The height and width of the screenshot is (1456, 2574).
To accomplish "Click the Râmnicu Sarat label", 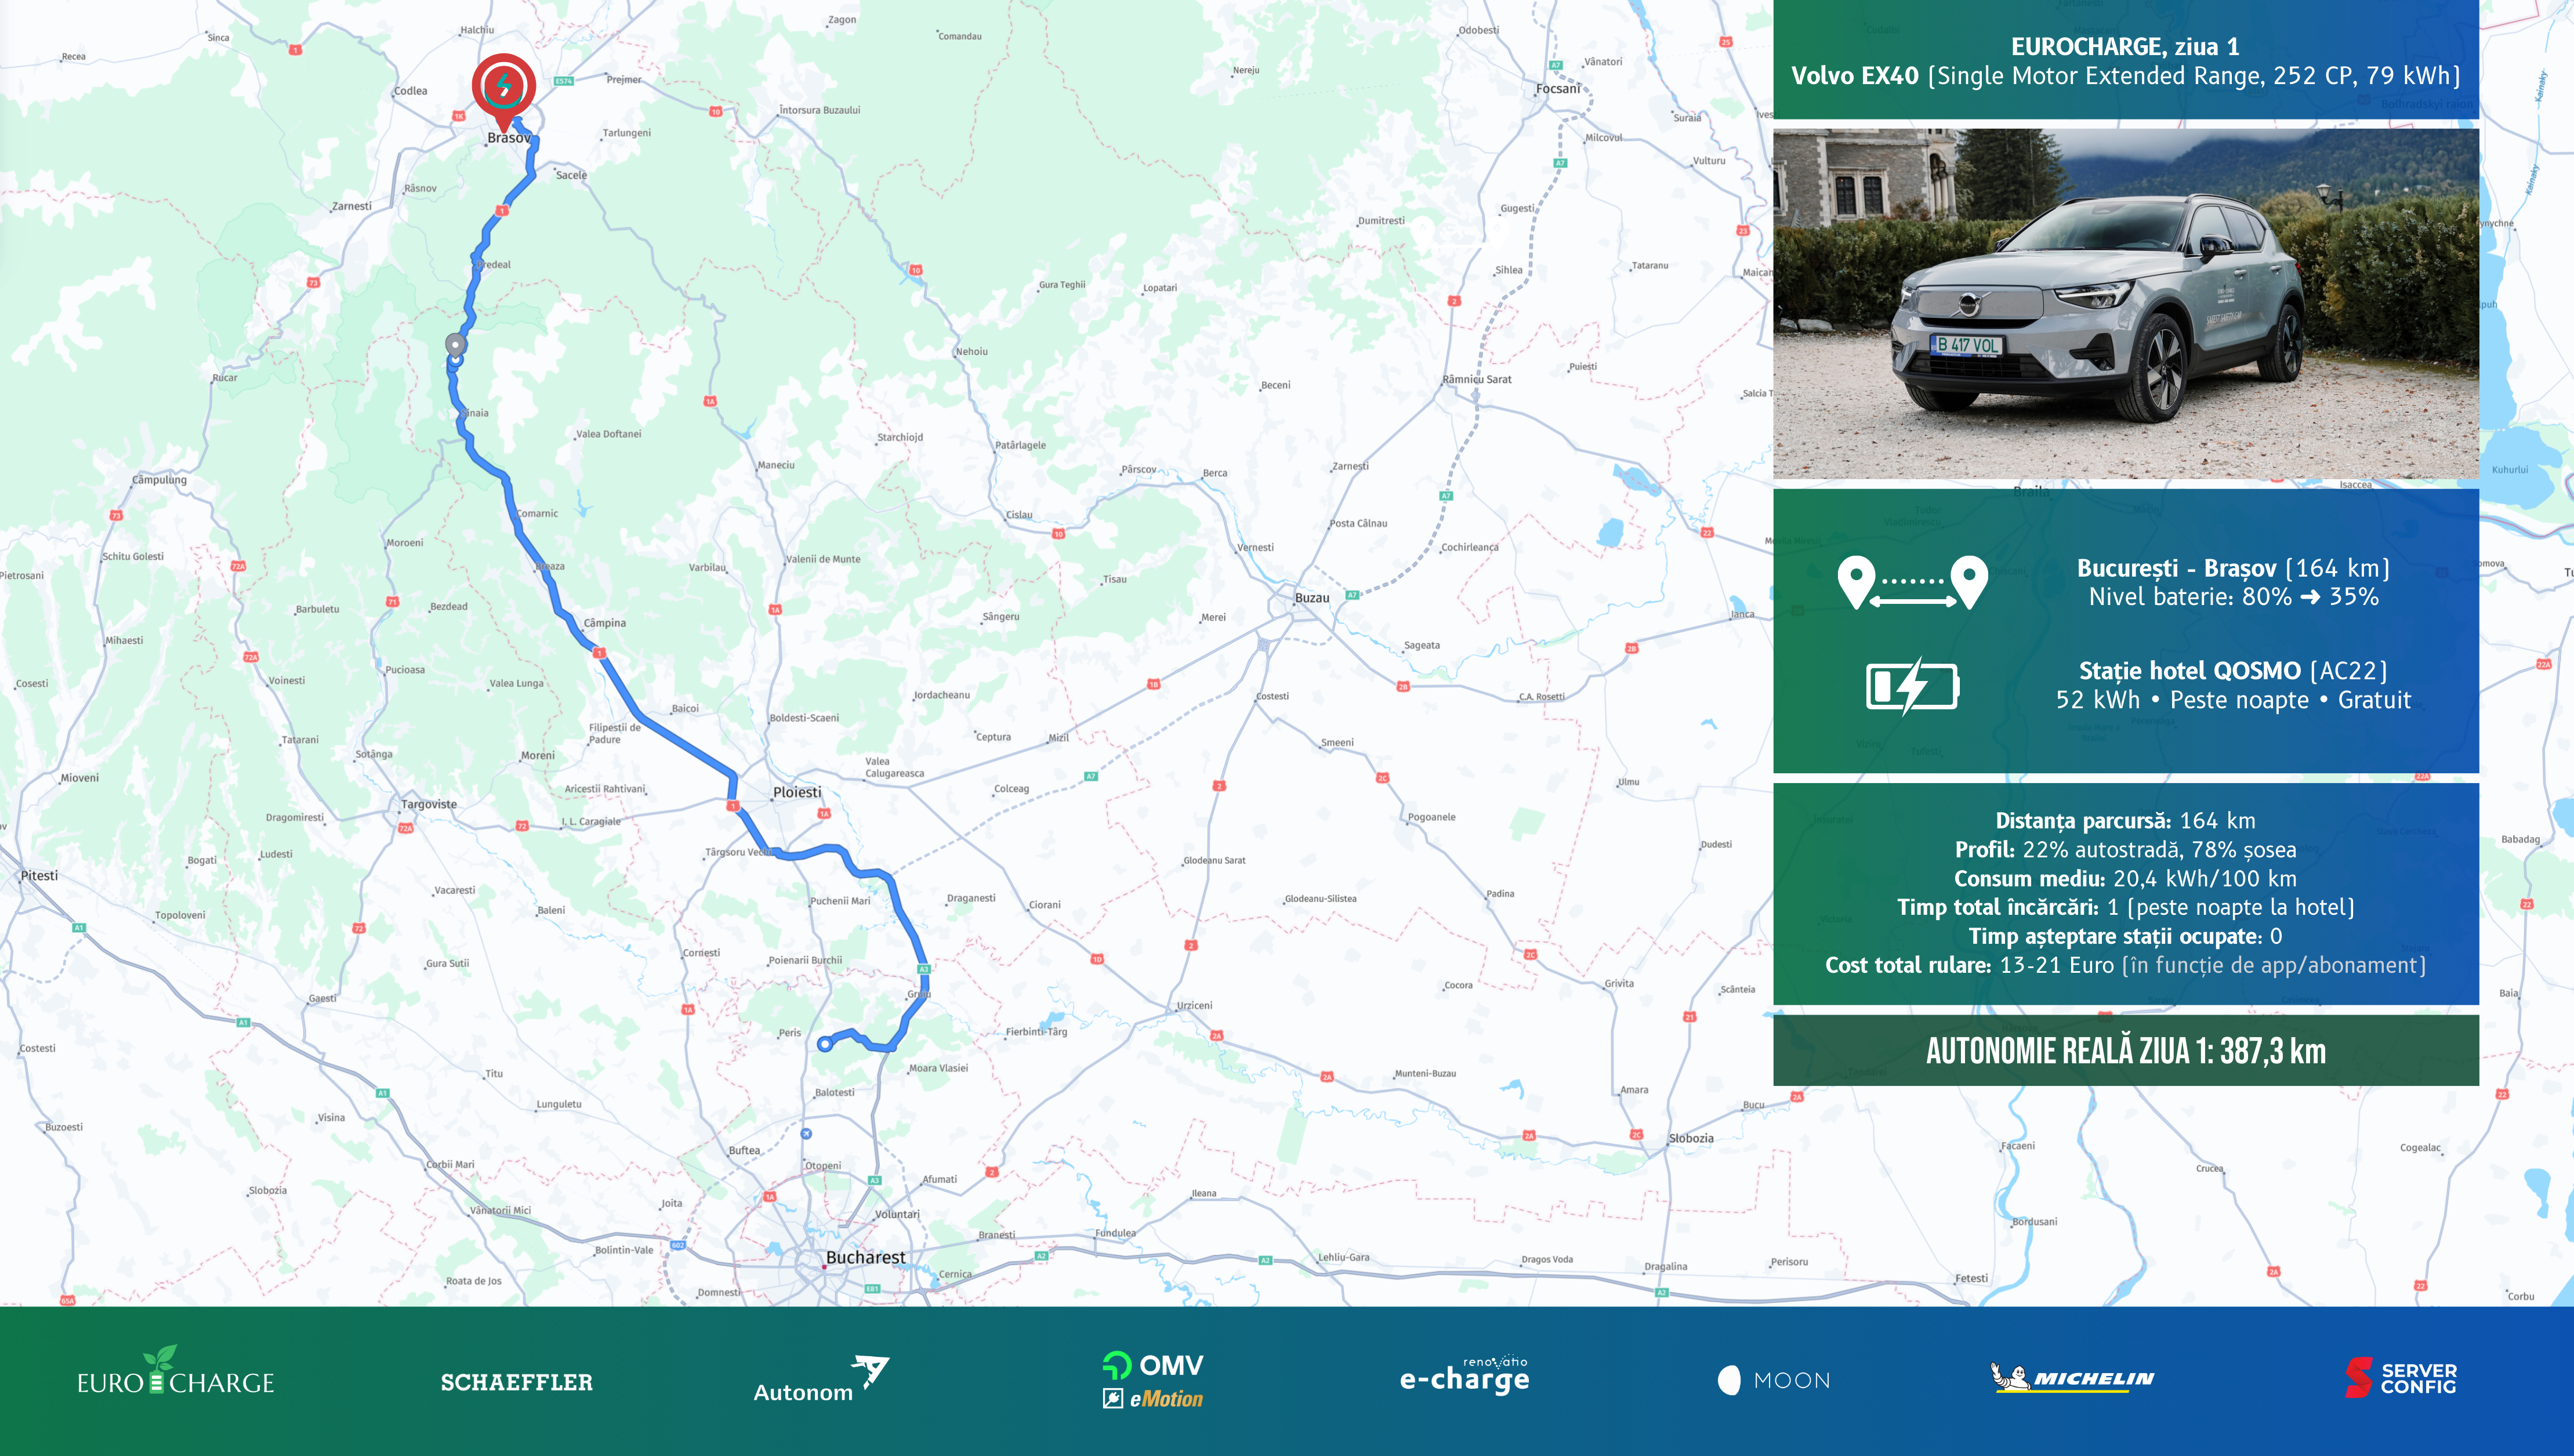I will [1477, 380].
